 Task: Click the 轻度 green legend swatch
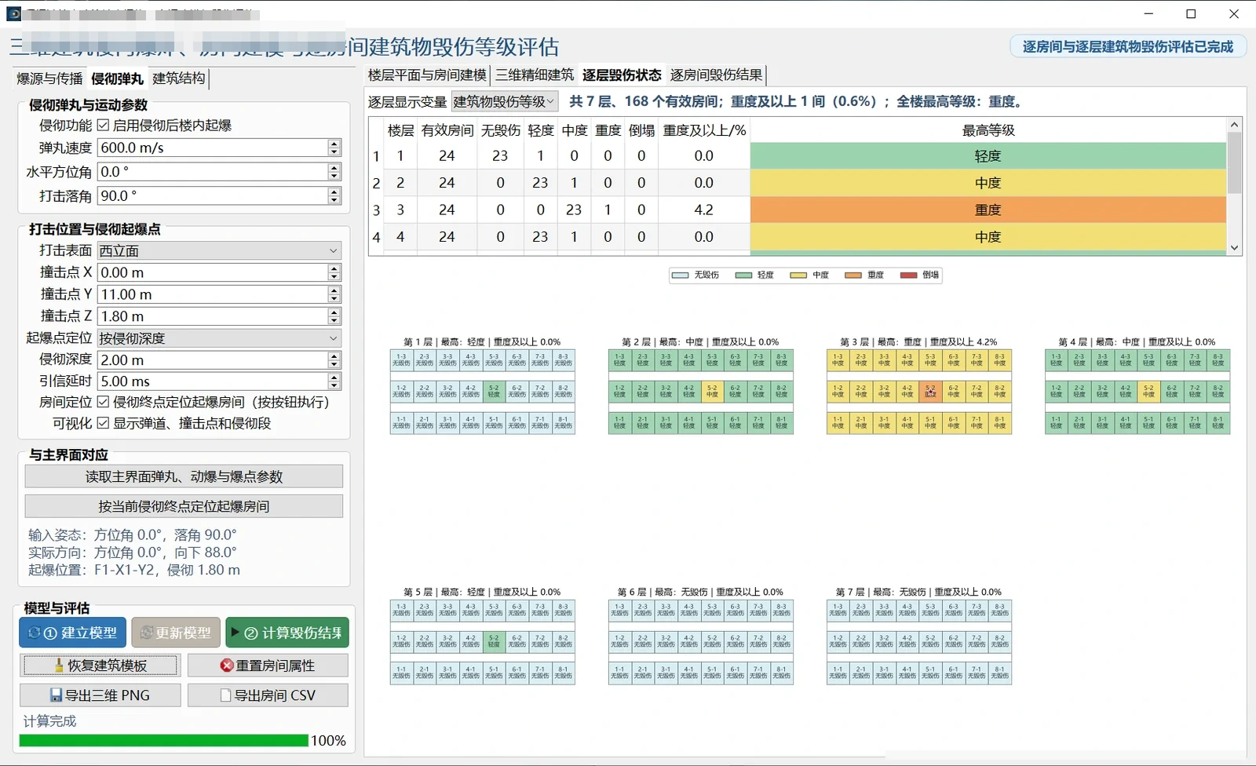point(743,275)
